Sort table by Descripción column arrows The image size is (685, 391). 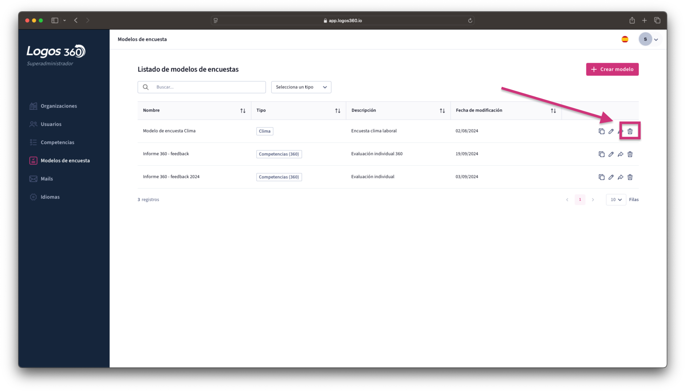(442, 111)
